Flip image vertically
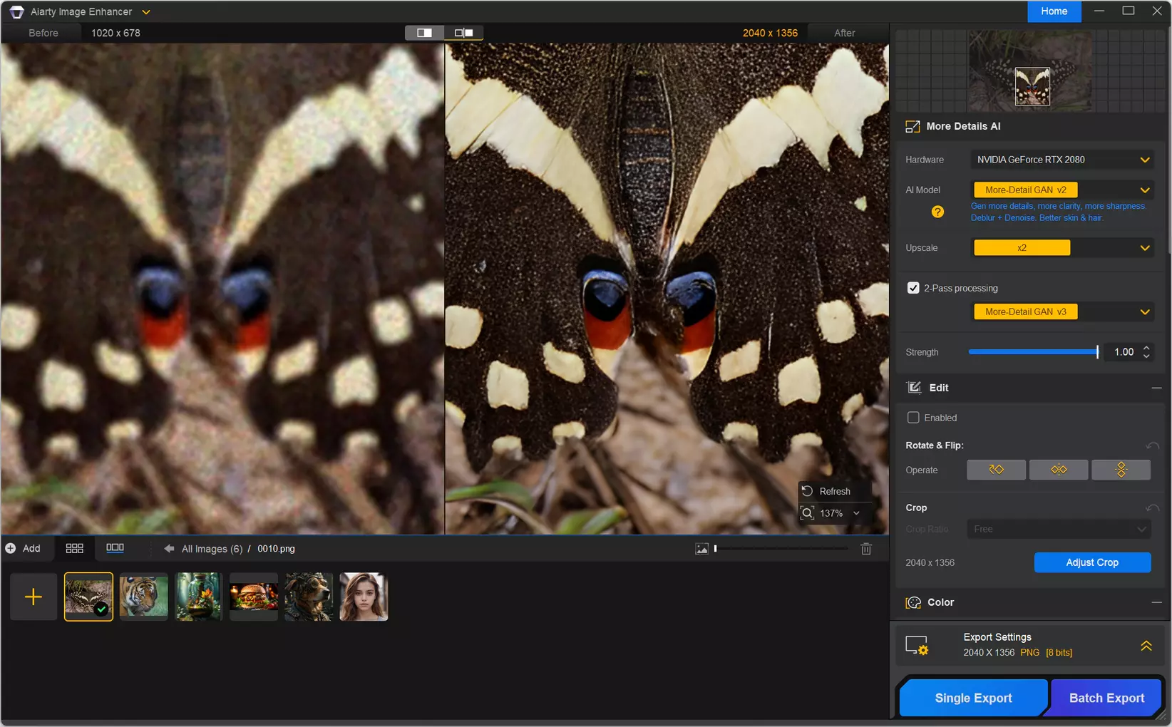The height and width of the screenshot is (727, 1172). tap(1120, 470)
